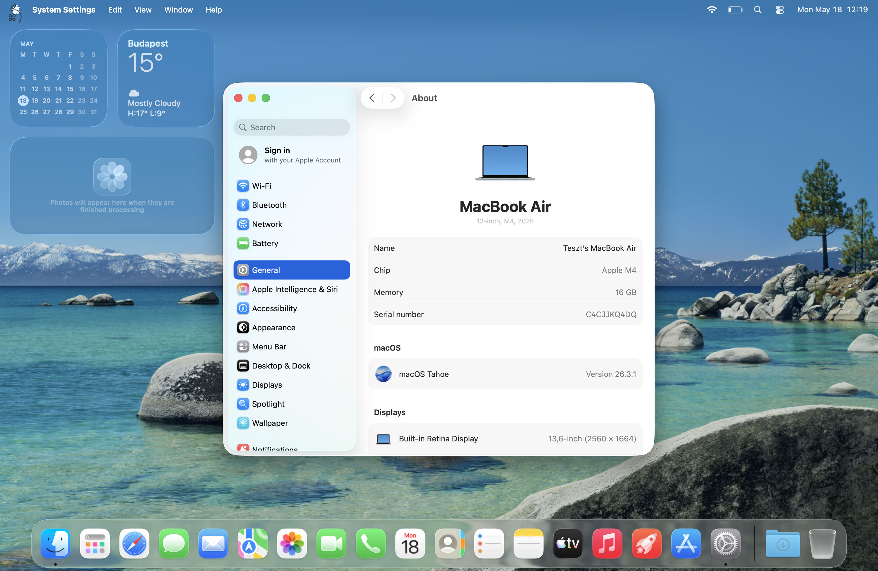878x571 pixels.
Task: Open Photos app in the Dock
Action: 292,544
